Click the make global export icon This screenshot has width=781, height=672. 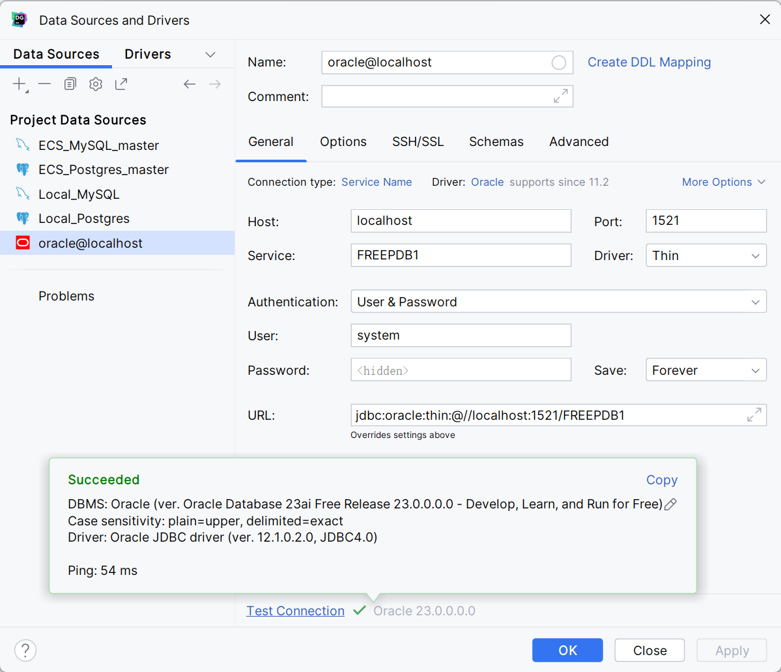tap(121, 84)
